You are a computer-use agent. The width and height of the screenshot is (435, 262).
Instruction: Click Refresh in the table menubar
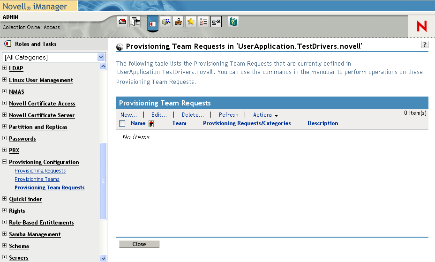[x=228, y=115]
